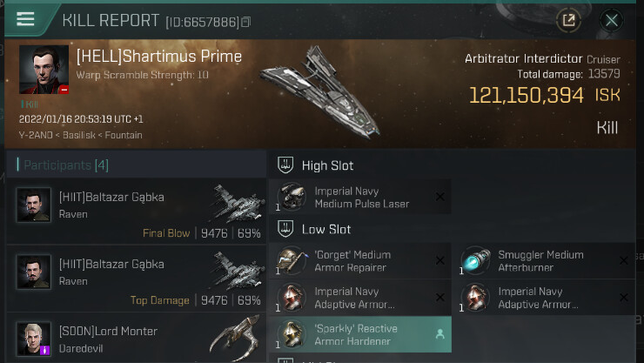Open the hamburger menu icon
This screenshot has height=363, width=644.
(25, 19)
